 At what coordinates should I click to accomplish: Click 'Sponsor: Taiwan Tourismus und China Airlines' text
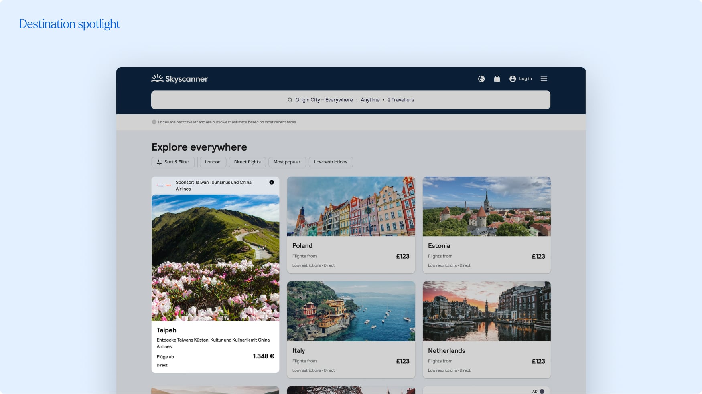point(213,185)
